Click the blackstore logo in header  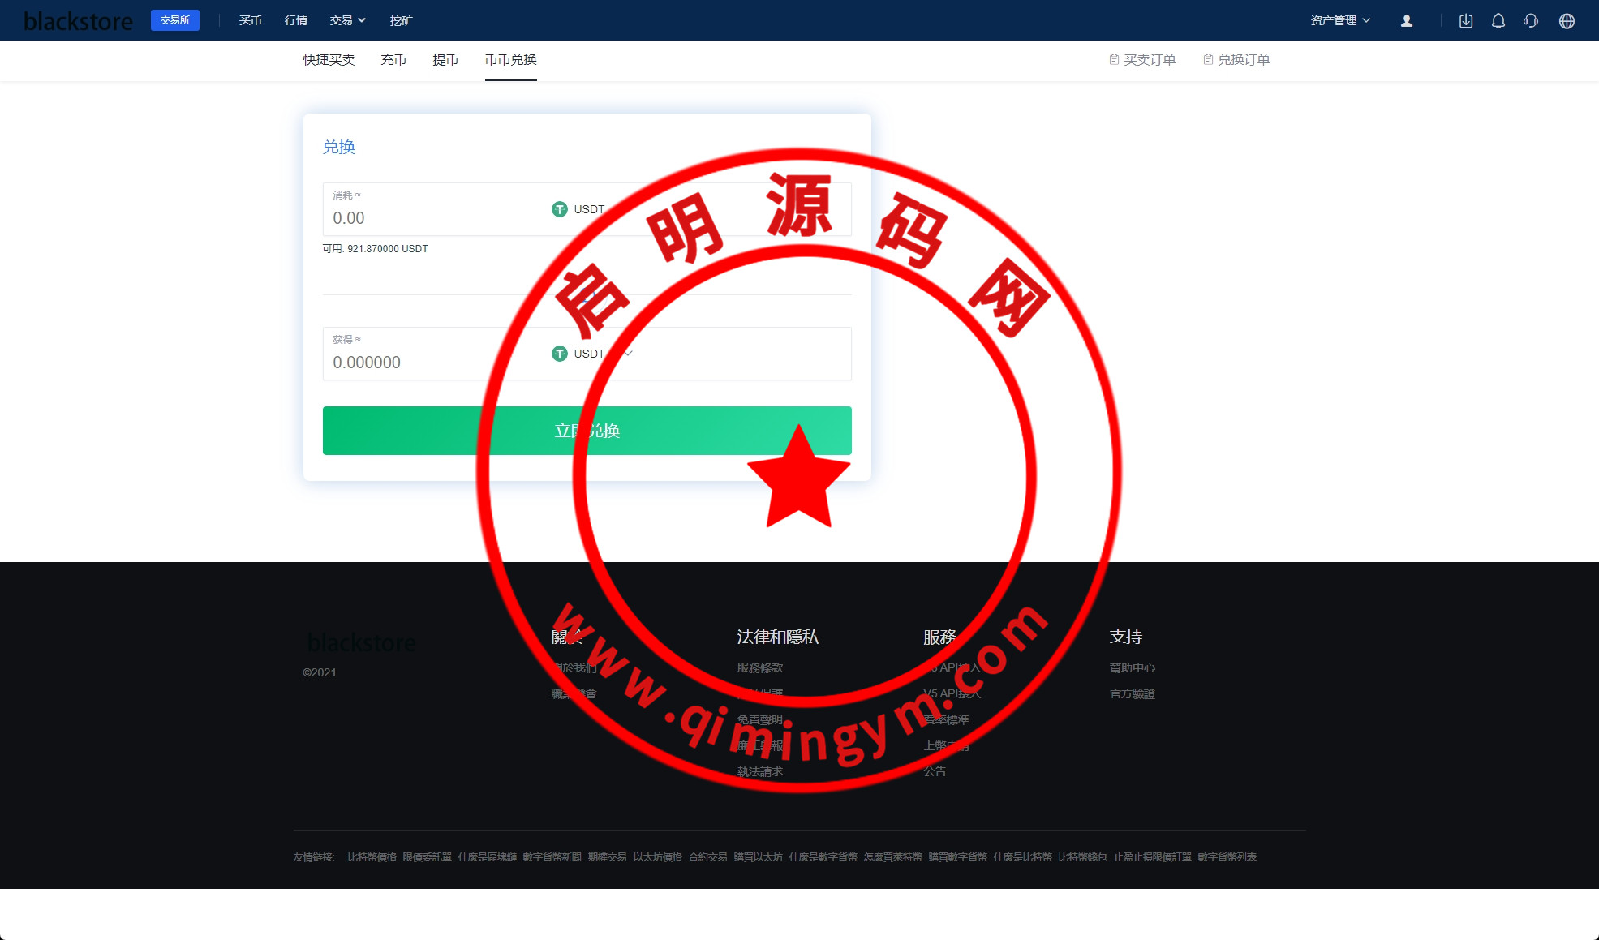pos(78,21)
